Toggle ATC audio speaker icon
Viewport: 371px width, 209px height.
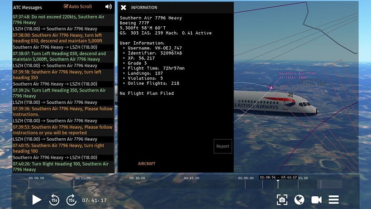click(109, 7)
